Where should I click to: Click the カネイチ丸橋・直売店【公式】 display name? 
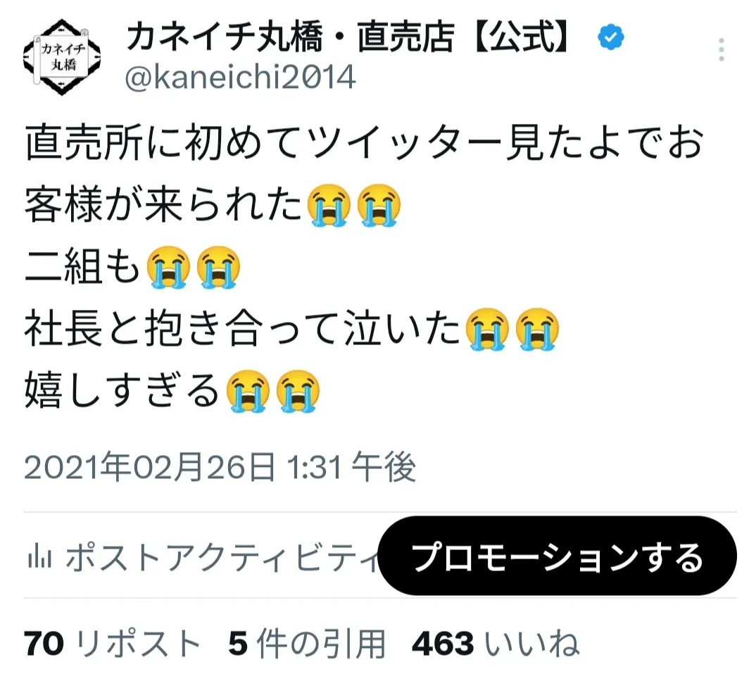(348, 37)
